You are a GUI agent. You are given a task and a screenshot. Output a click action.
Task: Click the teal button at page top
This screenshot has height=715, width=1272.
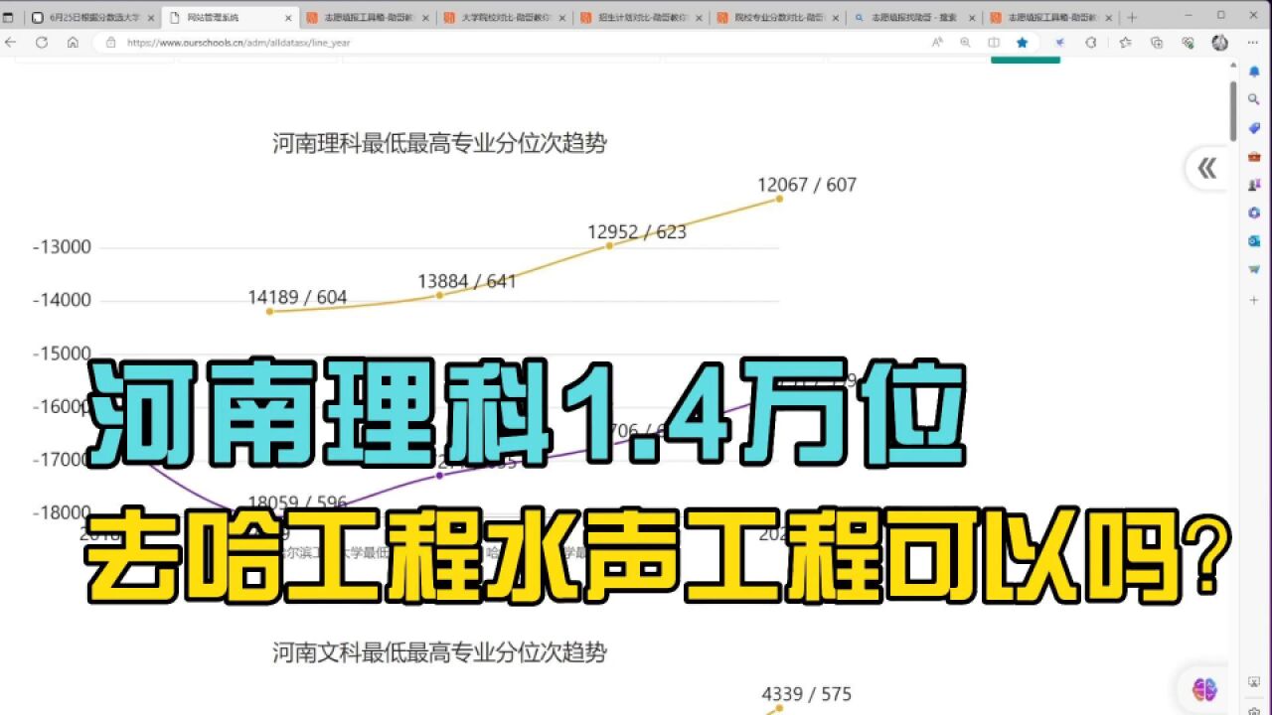(1026, 60)
